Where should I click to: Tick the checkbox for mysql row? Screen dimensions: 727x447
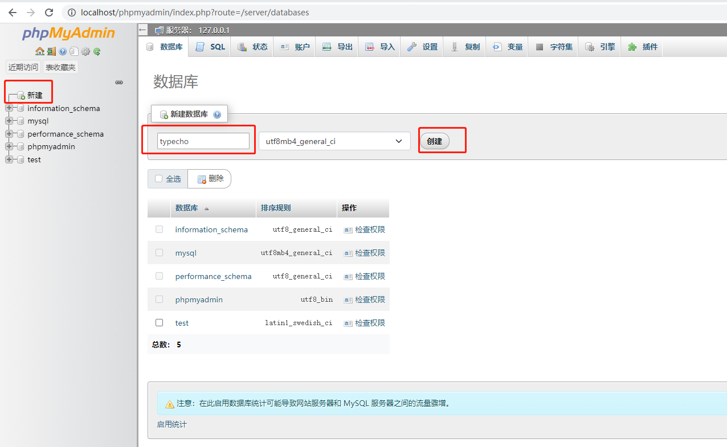[159, 252]
